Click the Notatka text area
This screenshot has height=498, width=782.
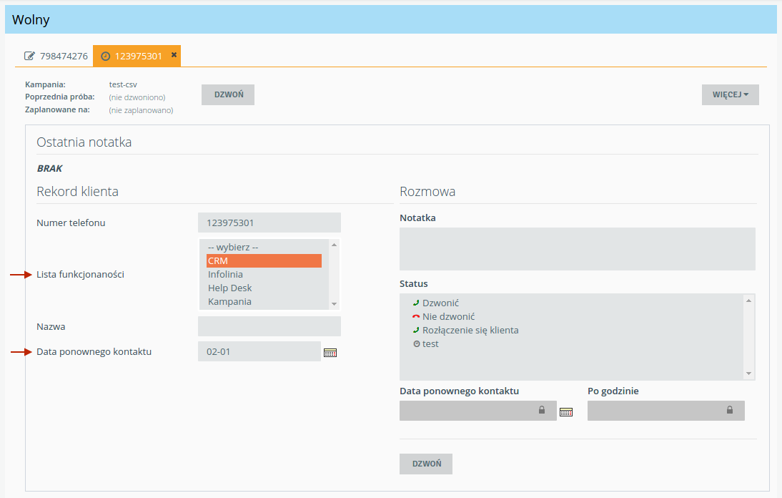click(578, 249)
